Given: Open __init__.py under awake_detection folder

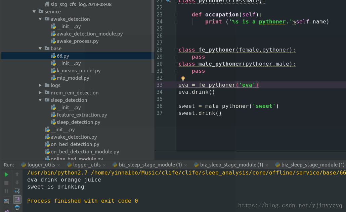Looking at the screenshot, I should (x=69, y=26).
